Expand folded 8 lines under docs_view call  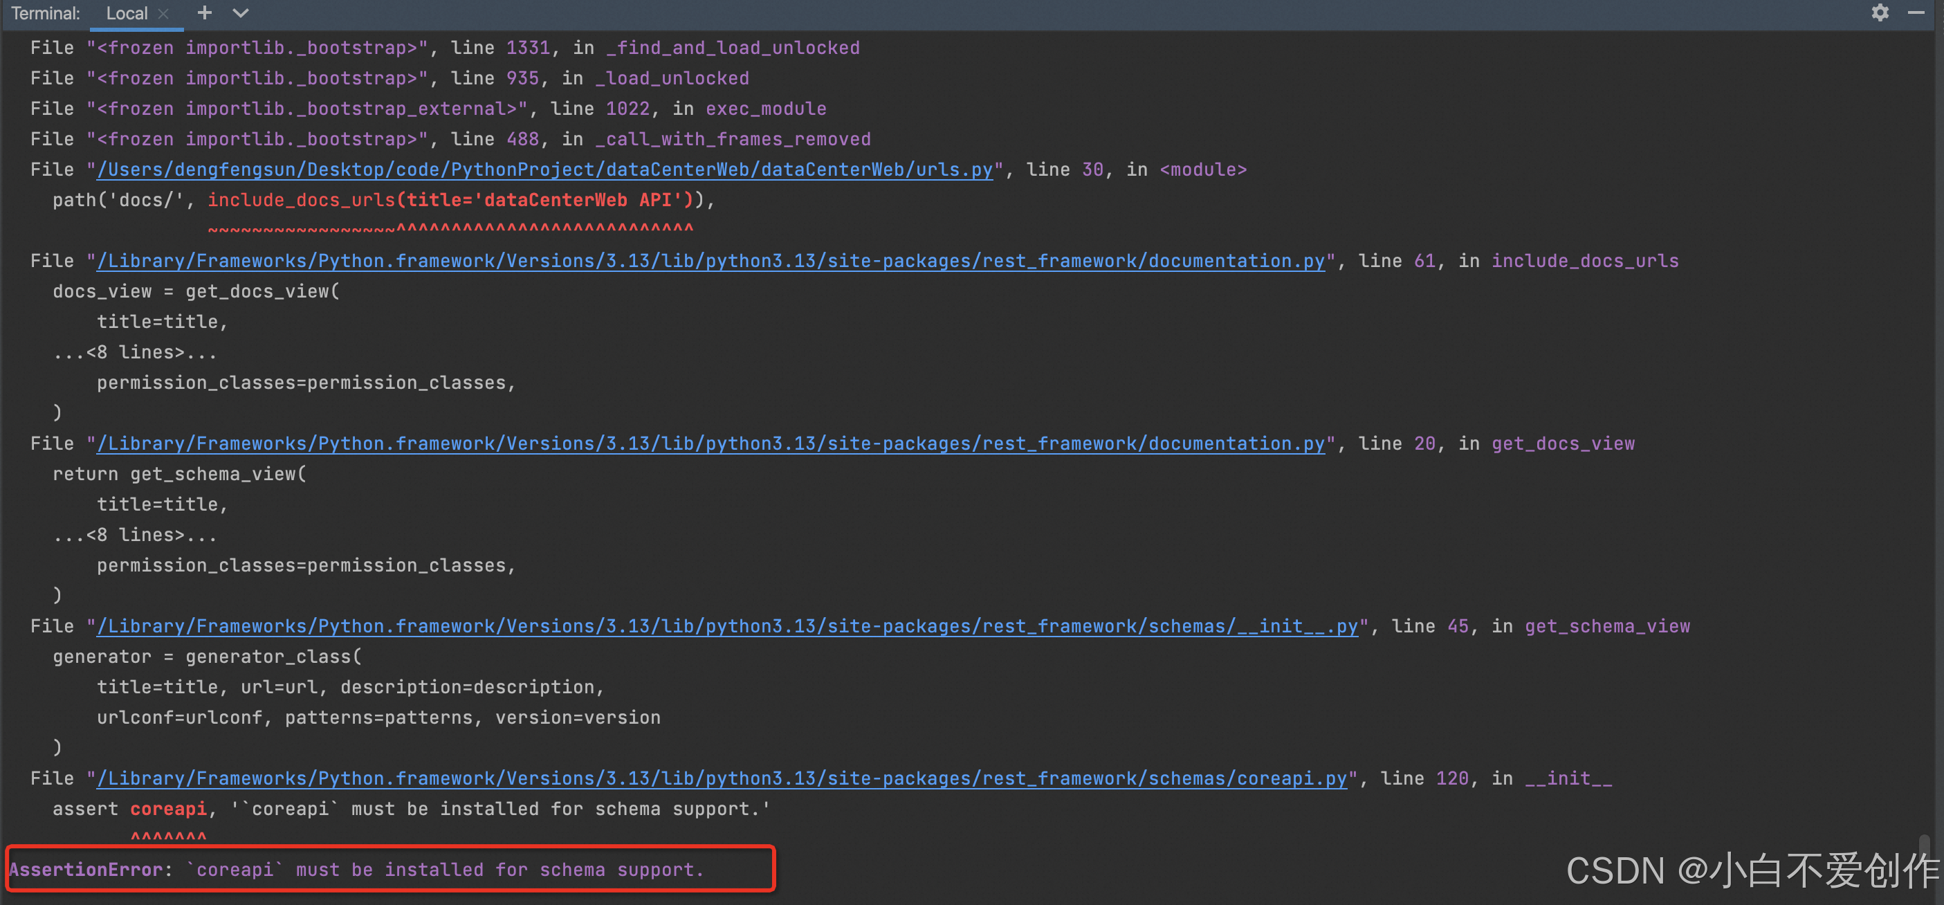pos(135,352)
